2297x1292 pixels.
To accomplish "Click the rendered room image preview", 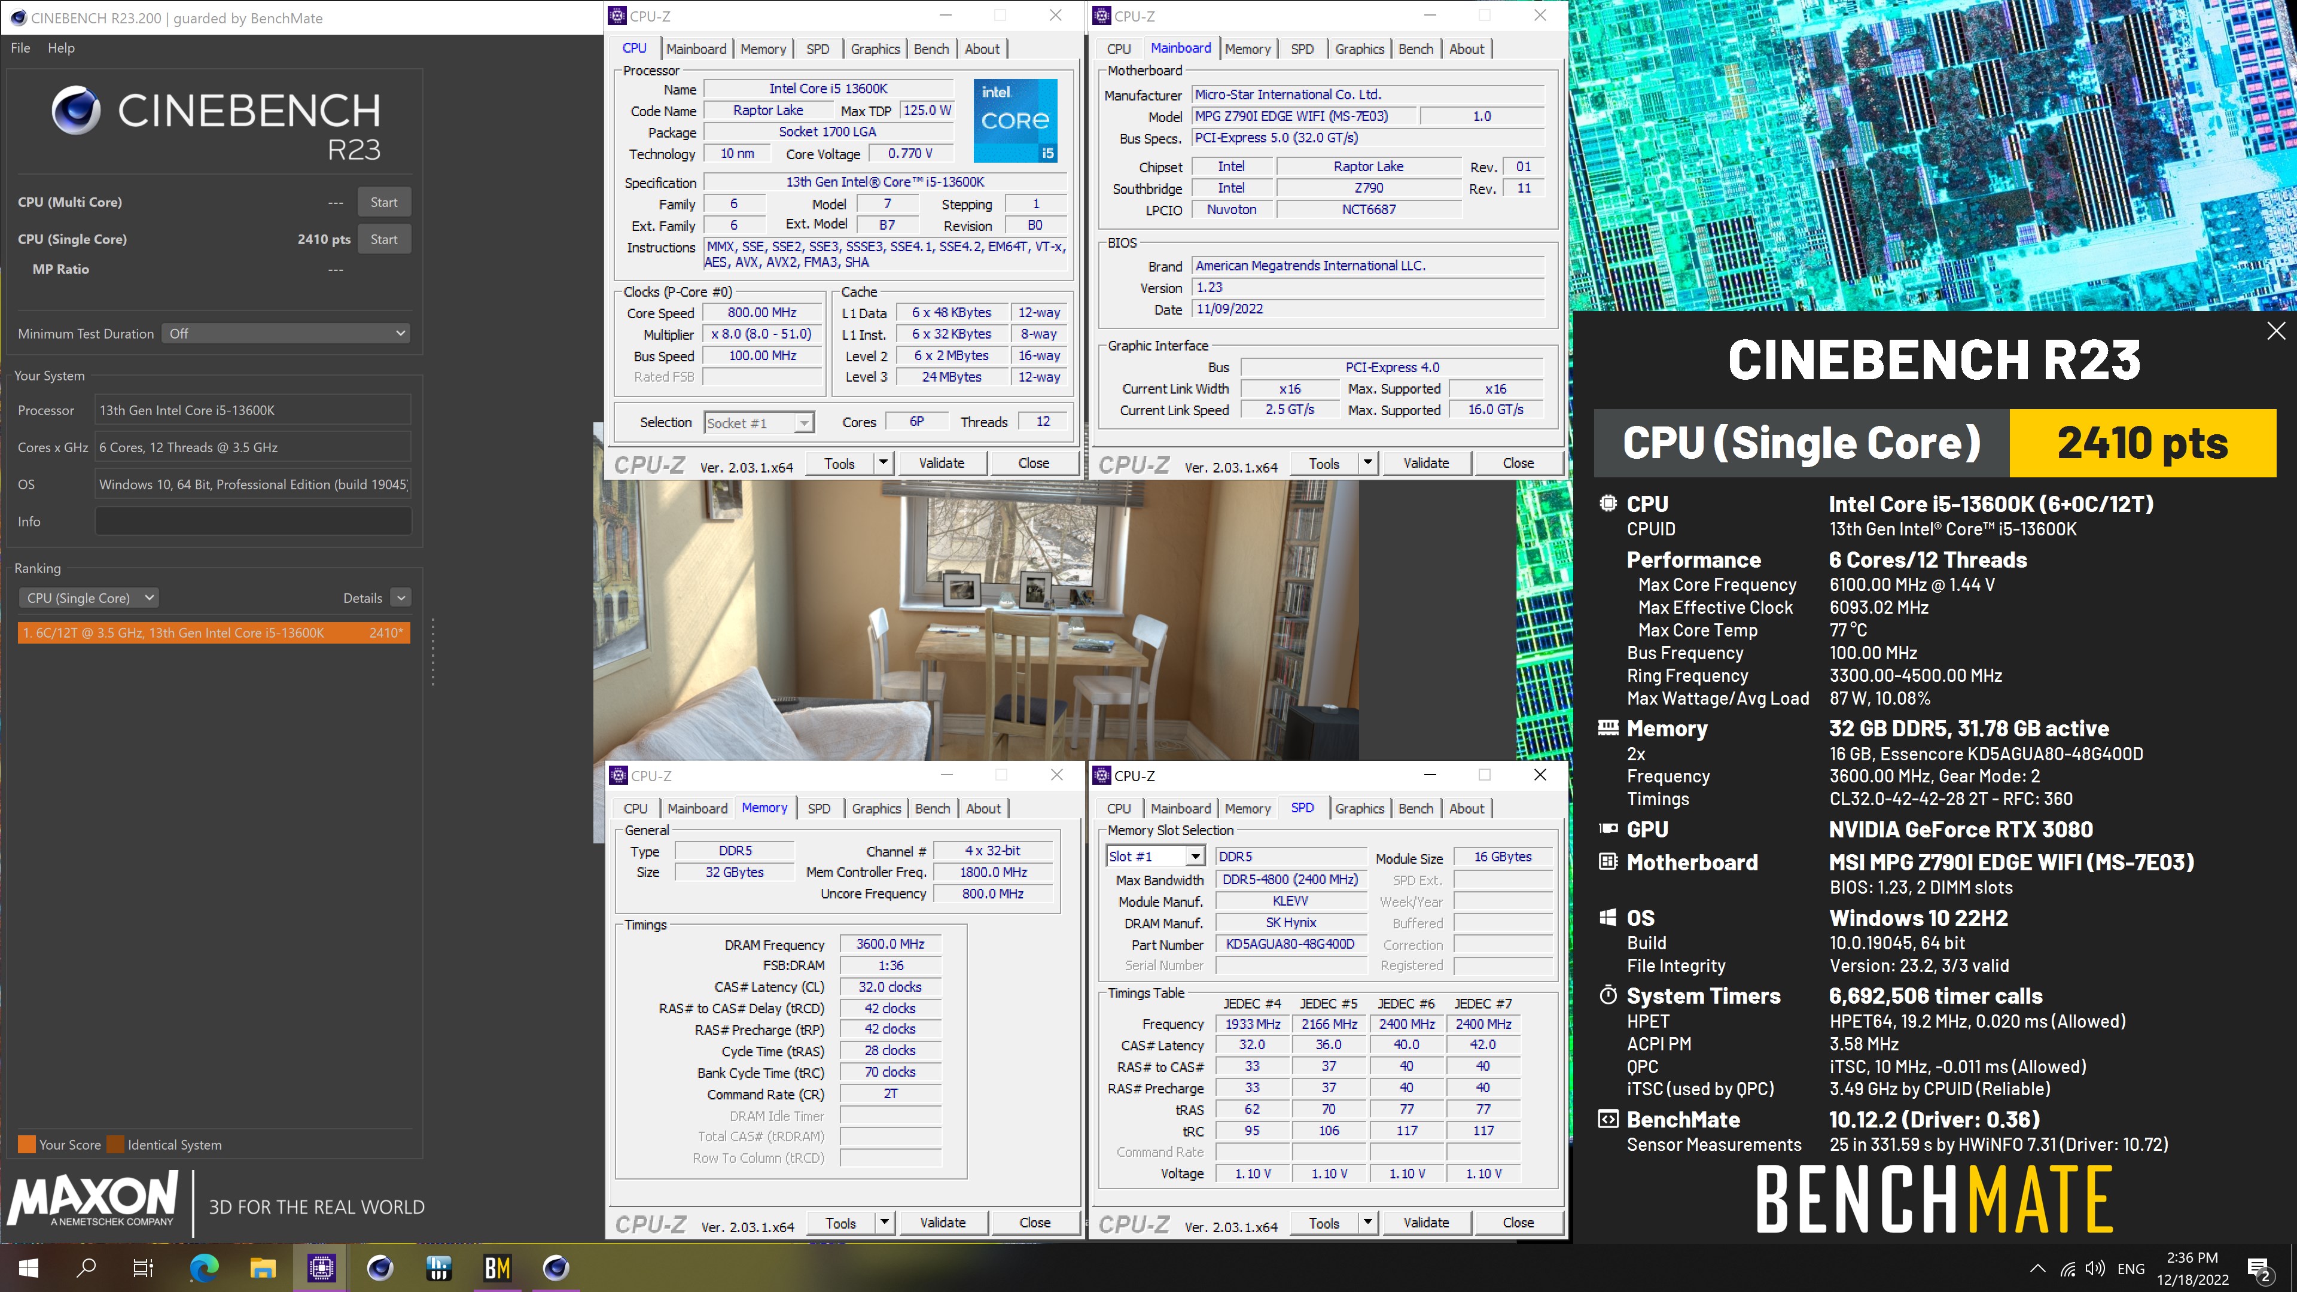I will pyautogui.click(x=976, y=620).
